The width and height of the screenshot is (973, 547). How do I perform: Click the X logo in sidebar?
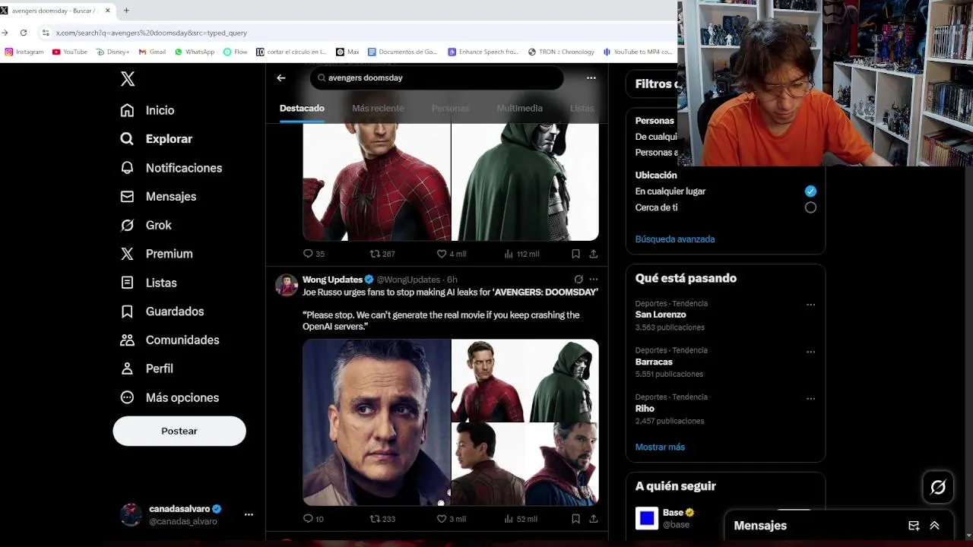click(x=128, y=79)
